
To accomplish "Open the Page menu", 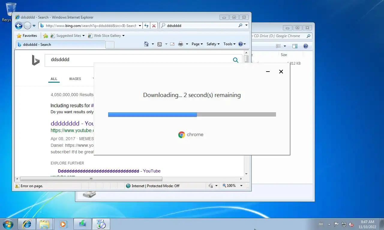I will pyautogui.click(x=197, y=44).
